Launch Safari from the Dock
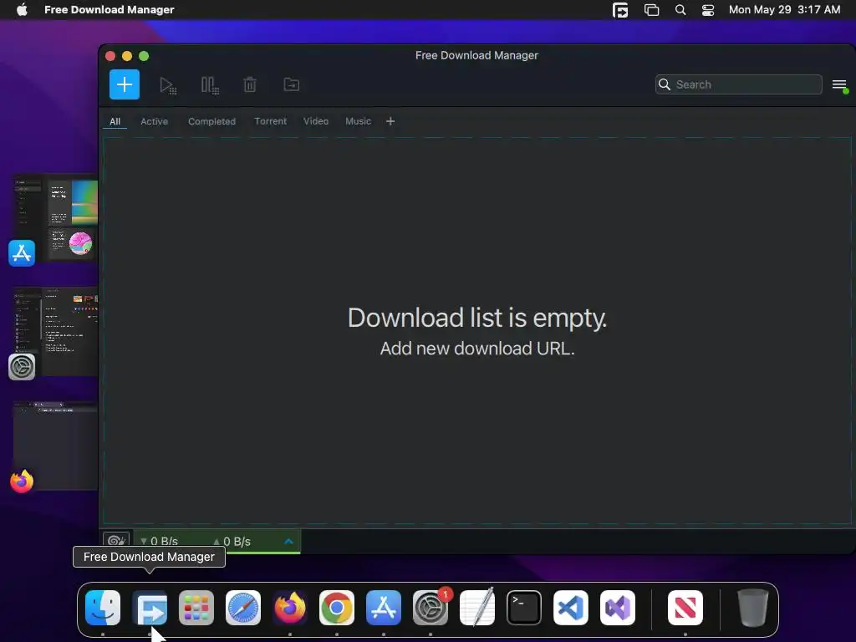Screen dimensions: 856x642 (x=243, y=608)
